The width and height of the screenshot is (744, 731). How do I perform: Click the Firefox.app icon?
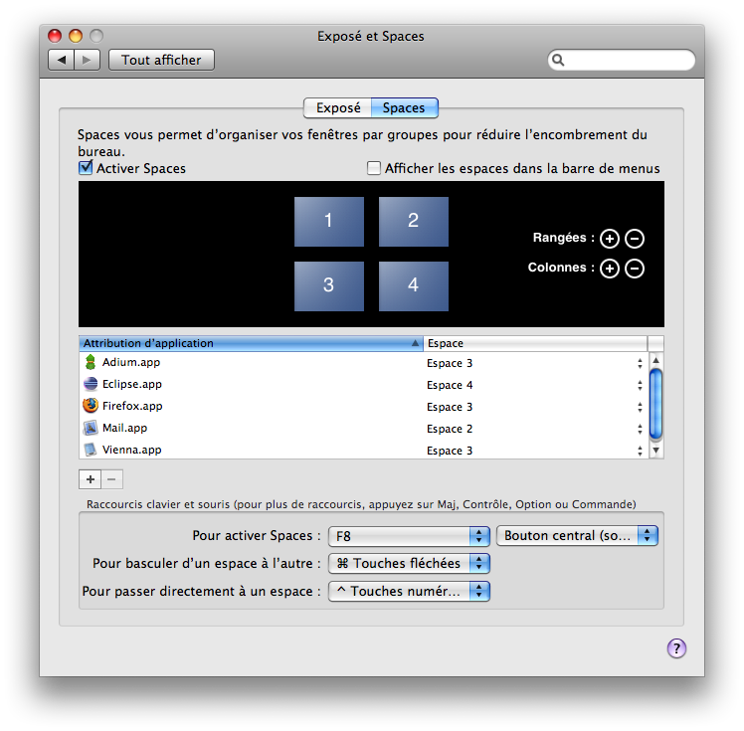91,405
